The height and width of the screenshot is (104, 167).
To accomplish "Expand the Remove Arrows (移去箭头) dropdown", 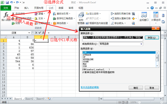I will [125, 23].
